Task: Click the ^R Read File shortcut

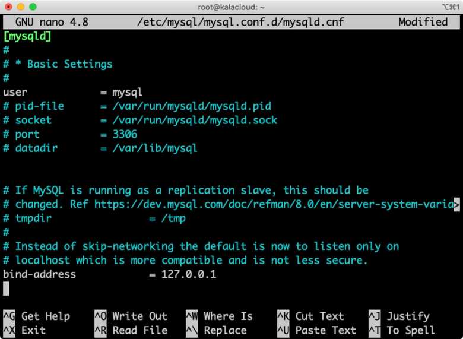Action: (x=131, y=330)
